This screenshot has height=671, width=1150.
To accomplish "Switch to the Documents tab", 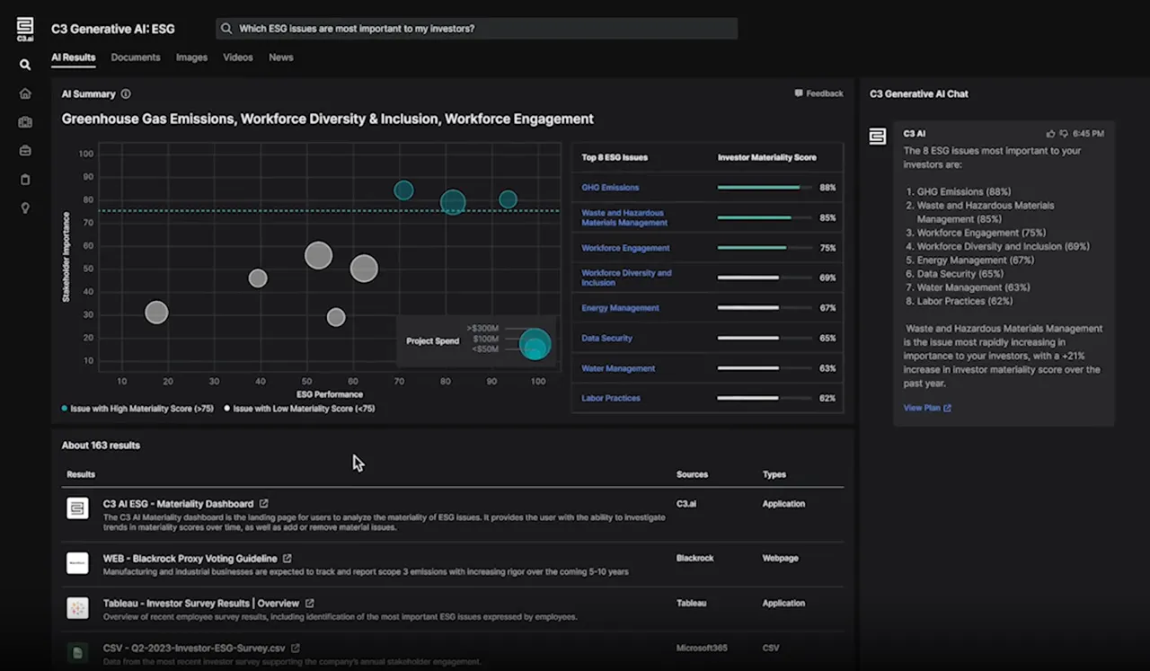I will tap(136, 57).
